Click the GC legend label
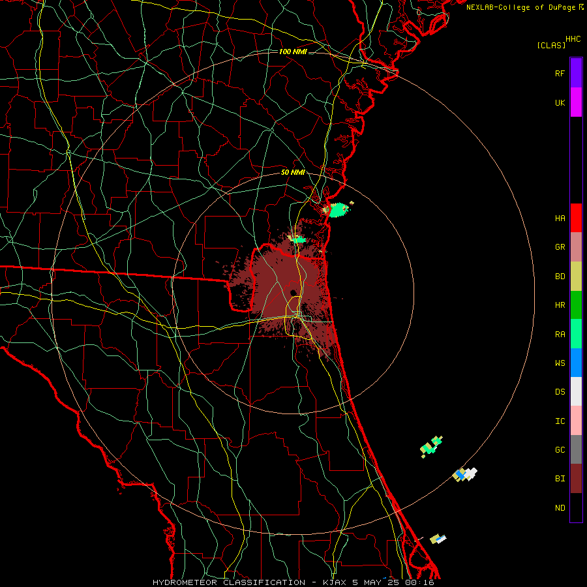587x587 pixels. (x=560, y=450)
